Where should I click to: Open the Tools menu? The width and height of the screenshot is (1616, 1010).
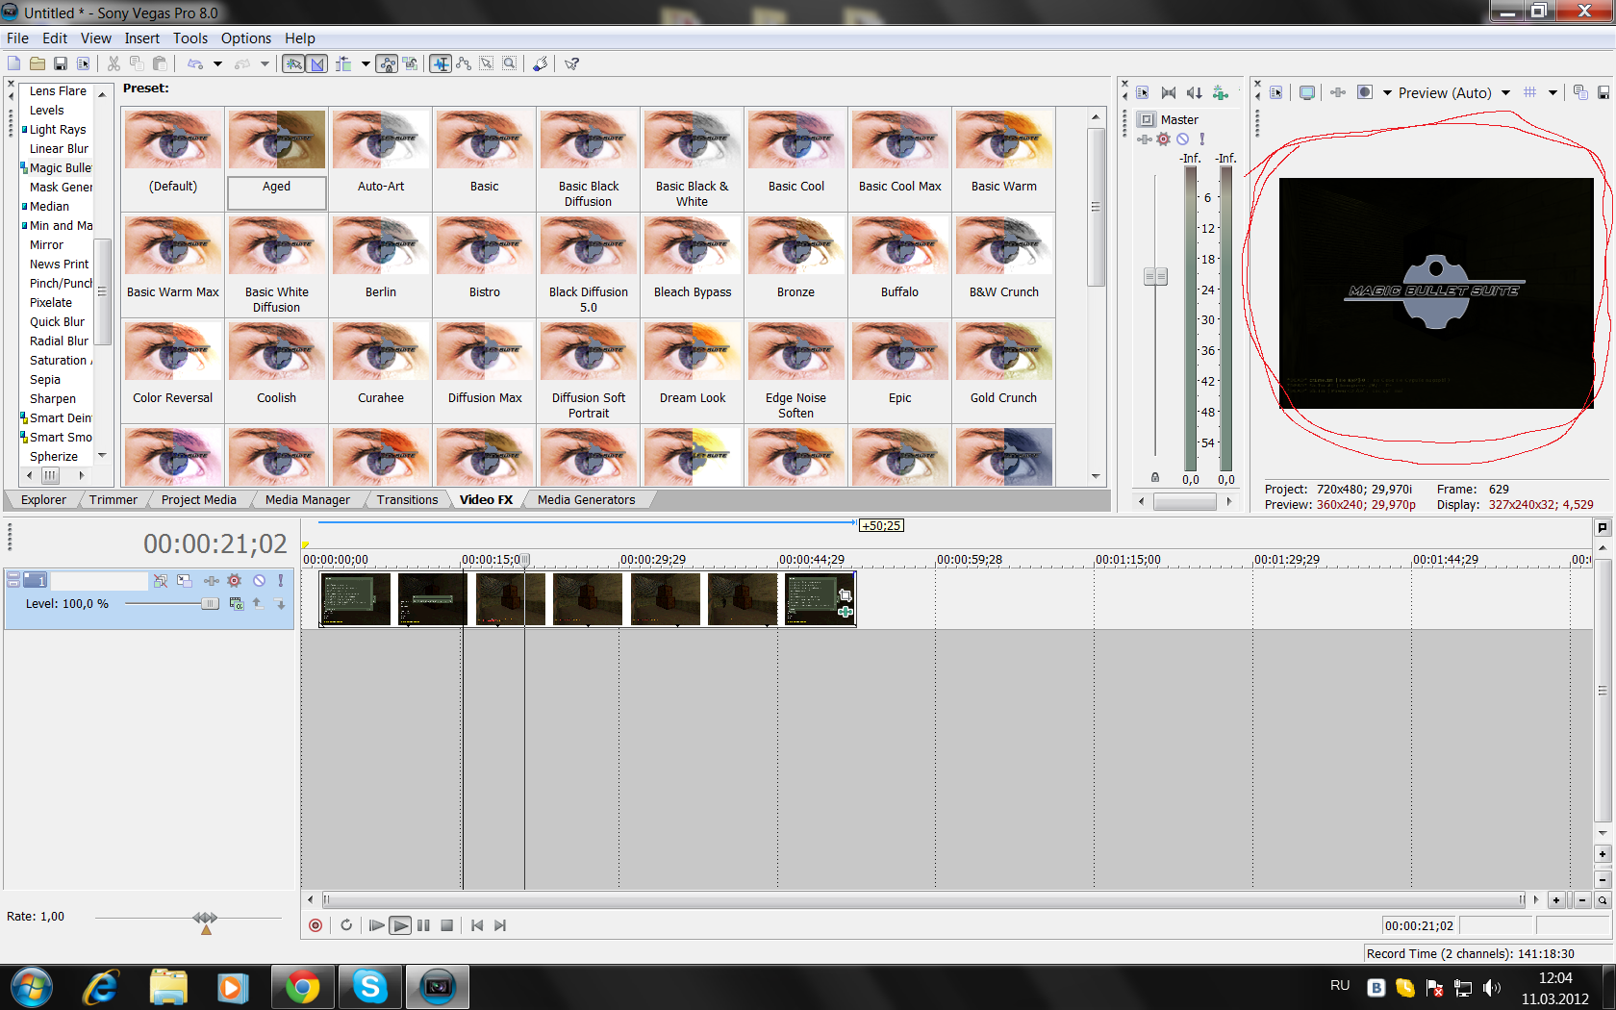tap(190, 38)
